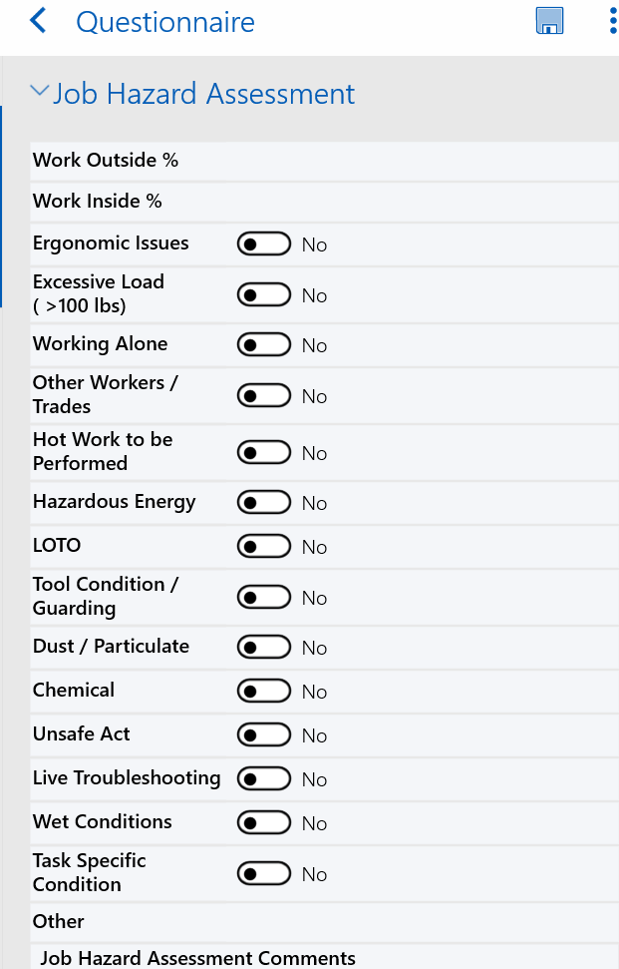
Task: Enable Excessive Load over 100 lbs
Action: [263, 294]
